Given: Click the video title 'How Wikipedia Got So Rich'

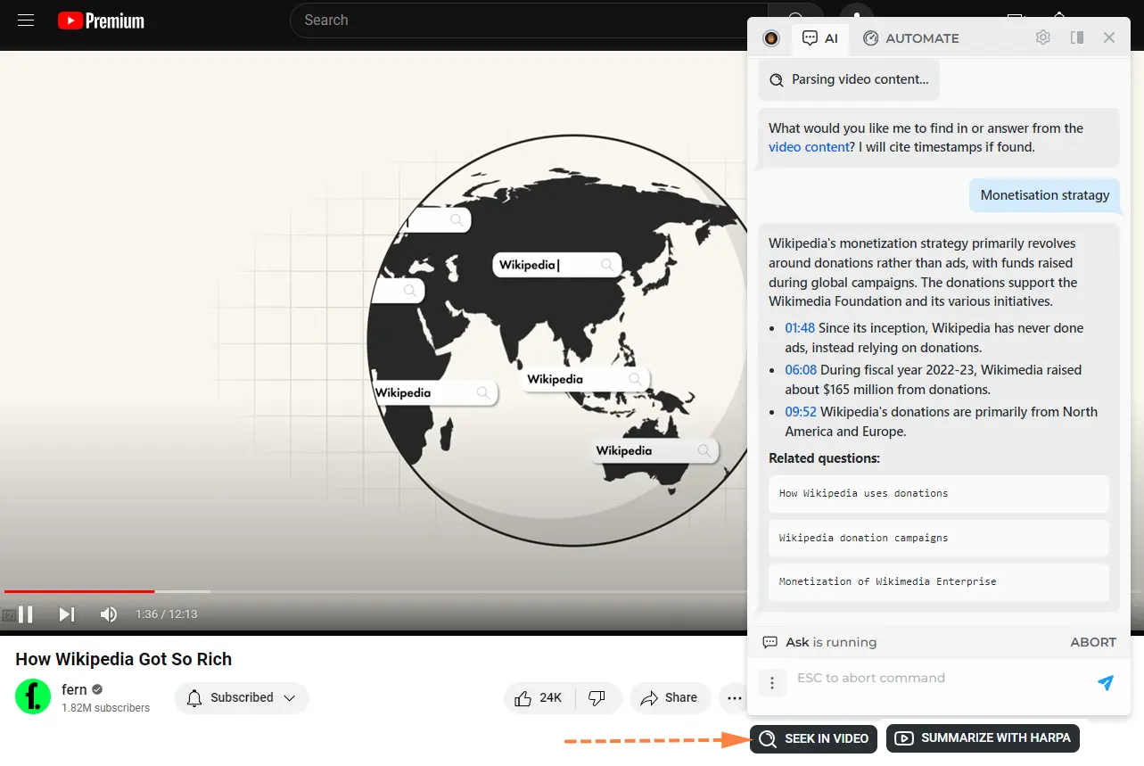Looking at the screenshot, I should pos(124,659).
